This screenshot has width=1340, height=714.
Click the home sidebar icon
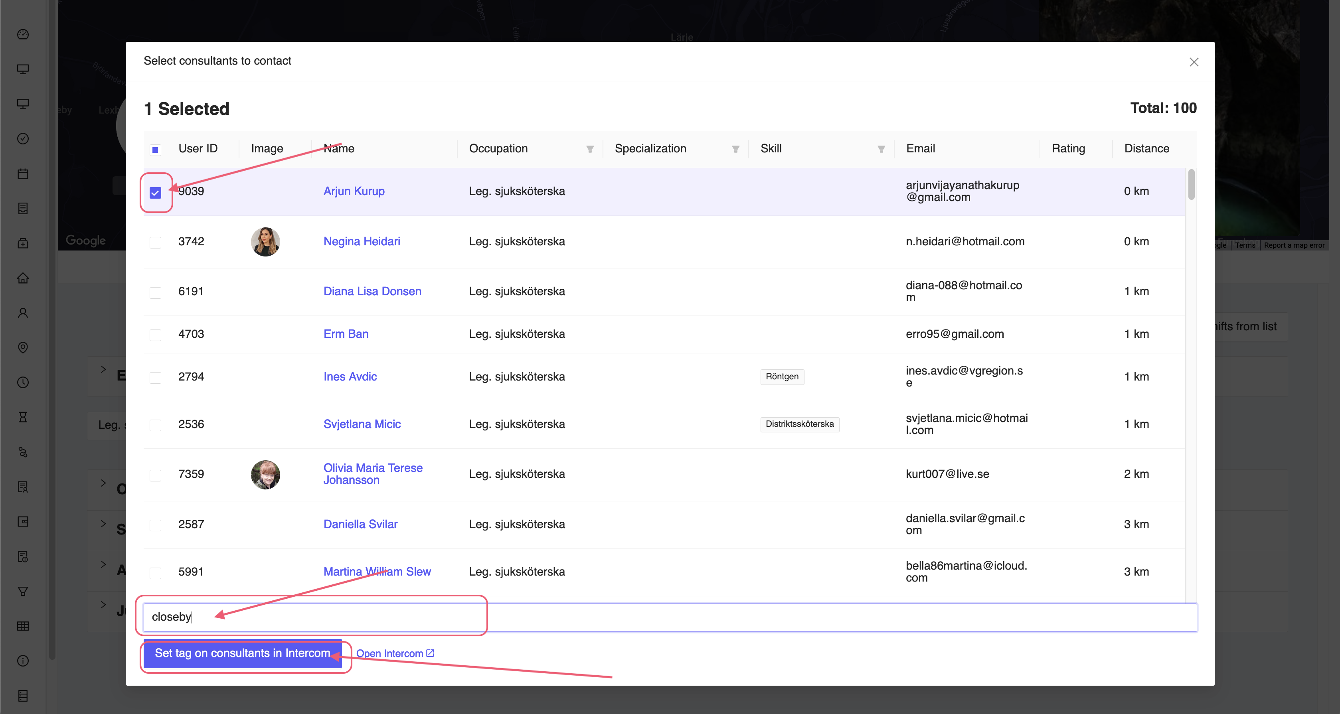[23, 278]
